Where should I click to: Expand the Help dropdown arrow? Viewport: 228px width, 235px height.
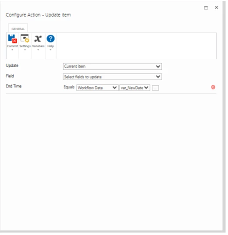pyautogui.click(x=50, y=50)
